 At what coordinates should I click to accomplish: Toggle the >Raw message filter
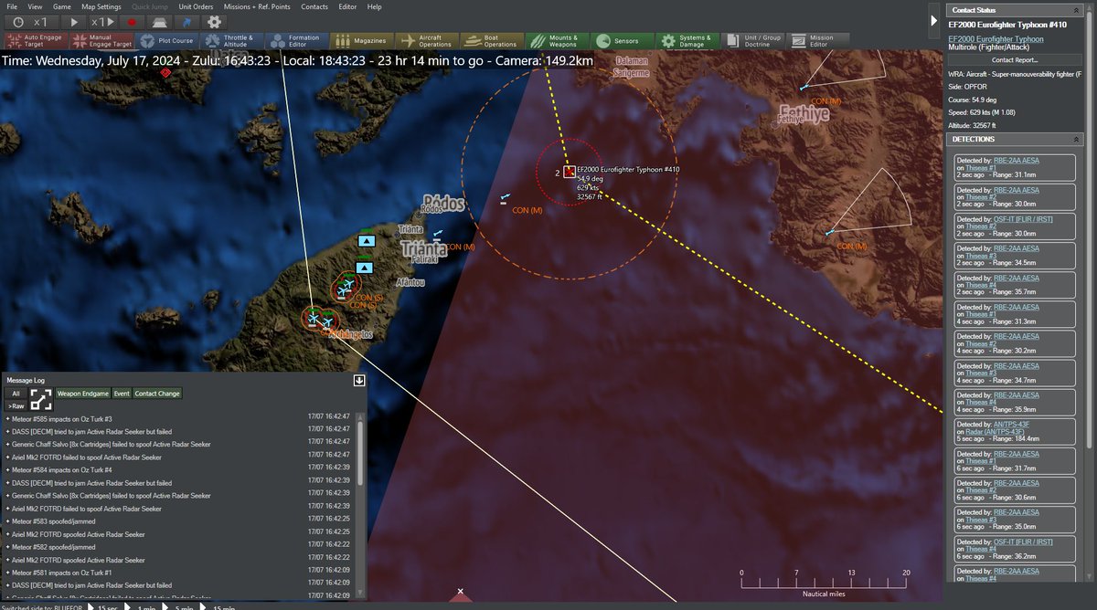pos(16,405)
